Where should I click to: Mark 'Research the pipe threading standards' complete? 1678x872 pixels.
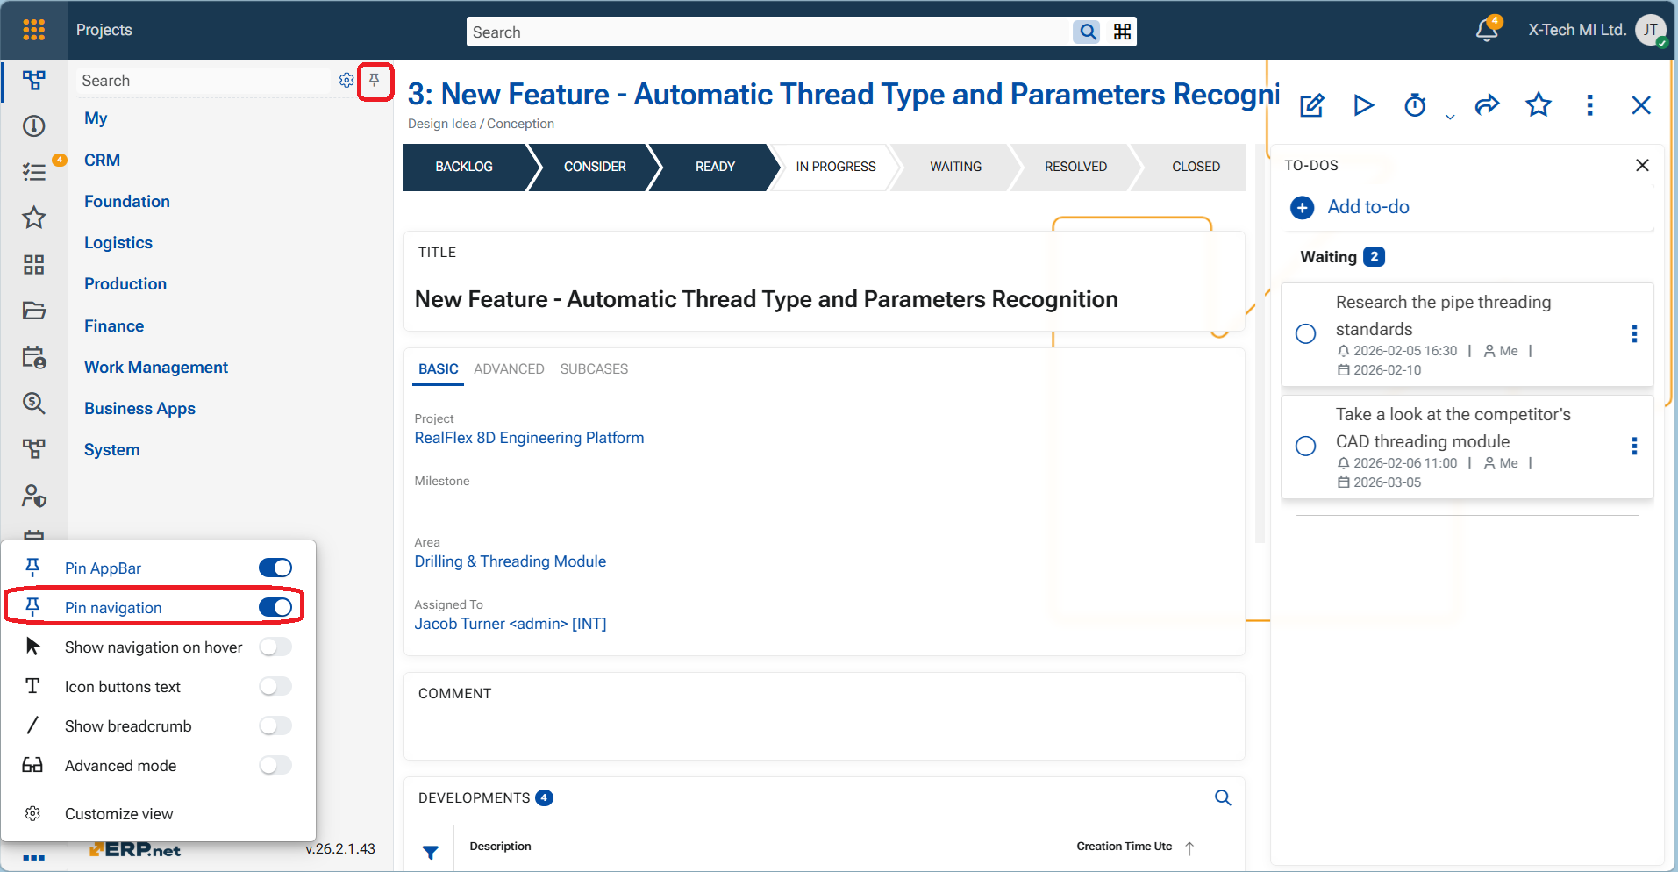click(x=1305, y=334)
